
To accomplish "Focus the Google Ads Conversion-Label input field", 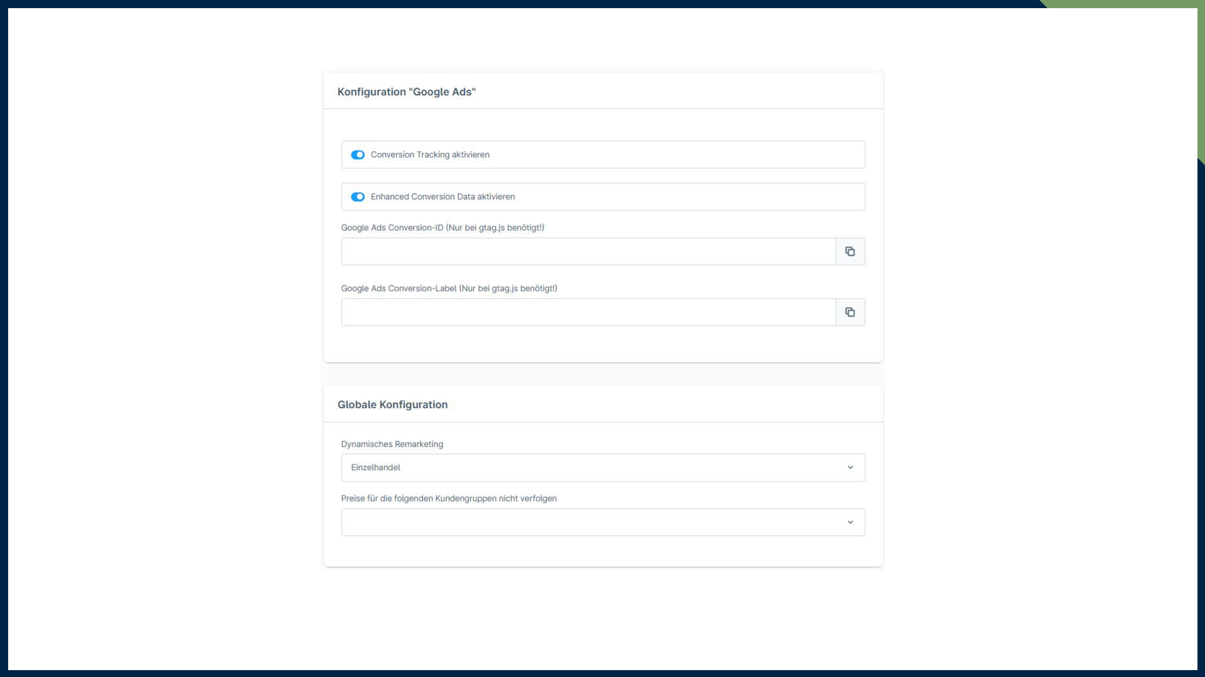I will pos(588,312).
